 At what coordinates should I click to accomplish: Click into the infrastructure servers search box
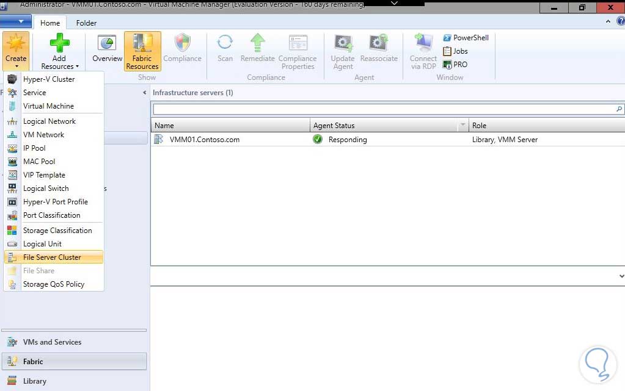pos(385,109)
